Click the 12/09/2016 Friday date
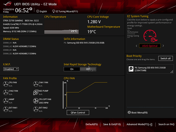 coord(9,11)
